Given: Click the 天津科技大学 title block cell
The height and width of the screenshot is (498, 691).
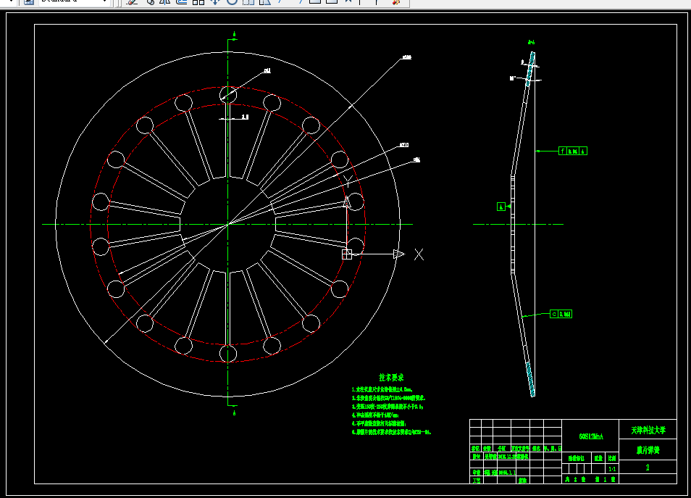Looking at the screenshot, I should [x=647, y=430].
